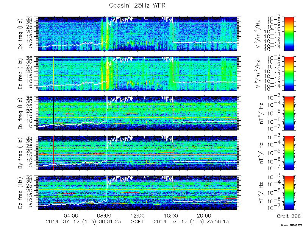Screen dimensions: 303x227
Task: Click inside the Ez spectrogram panel
Action: point(137,74)
